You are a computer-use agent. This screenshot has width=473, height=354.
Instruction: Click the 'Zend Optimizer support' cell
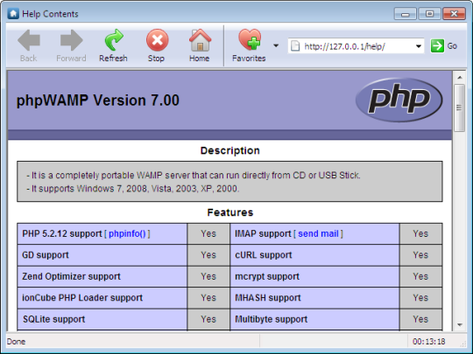102,276
